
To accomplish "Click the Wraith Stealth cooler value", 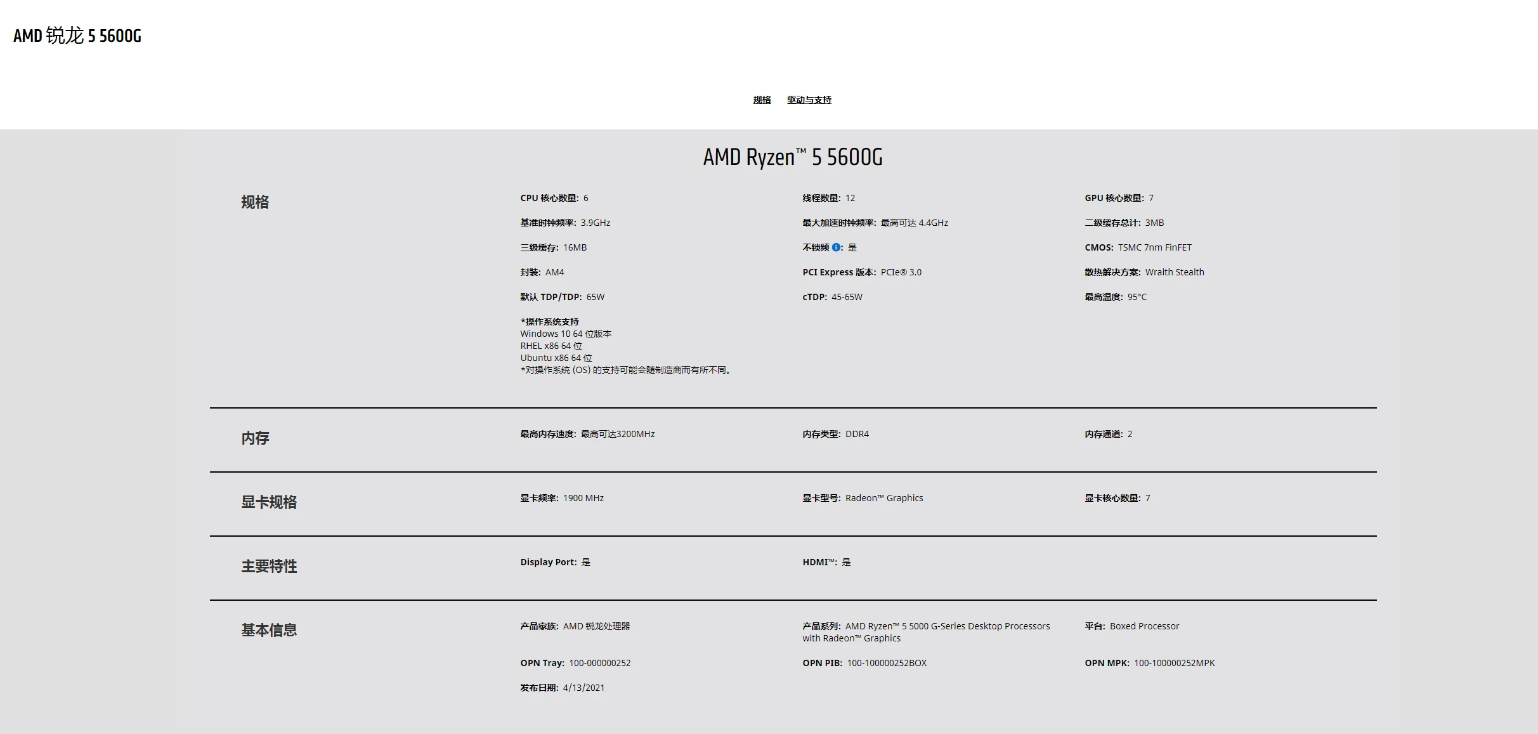I will coord(1174,272).
